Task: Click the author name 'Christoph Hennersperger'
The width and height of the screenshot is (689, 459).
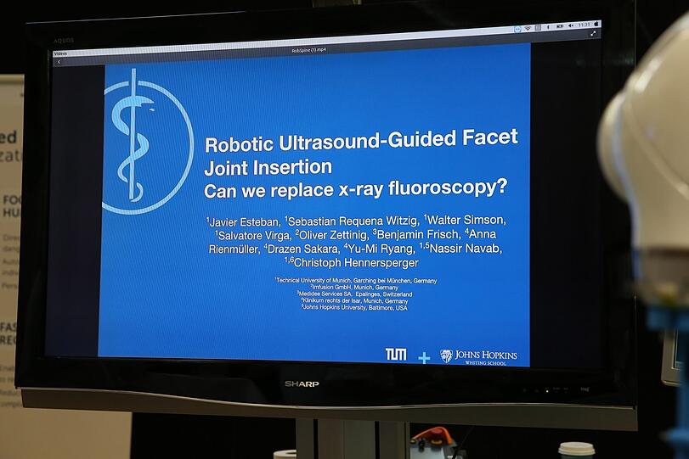Action: coord(356,263)
